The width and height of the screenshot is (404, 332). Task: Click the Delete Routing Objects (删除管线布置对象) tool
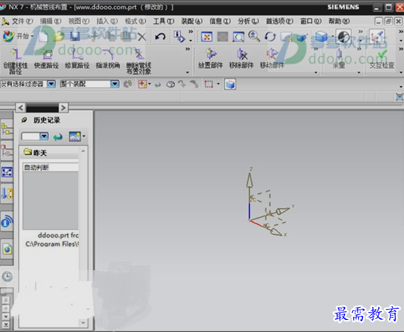click(x=139, y=61)
